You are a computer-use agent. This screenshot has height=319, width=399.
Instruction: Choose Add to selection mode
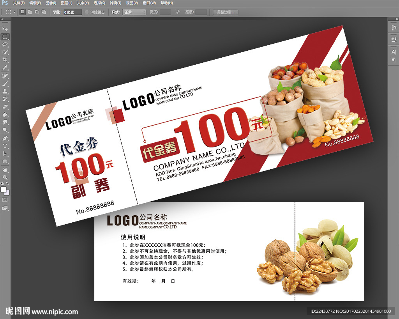coord(30,12)
